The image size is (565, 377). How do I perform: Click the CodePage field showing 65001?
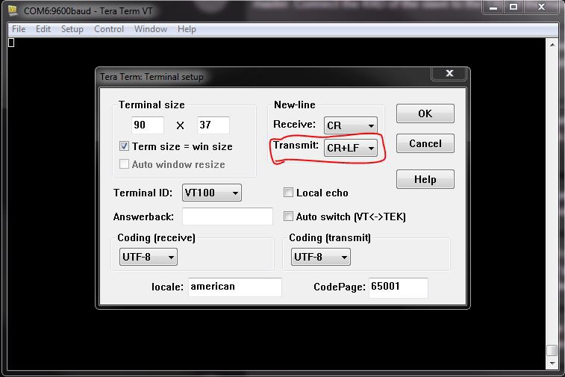399,287
